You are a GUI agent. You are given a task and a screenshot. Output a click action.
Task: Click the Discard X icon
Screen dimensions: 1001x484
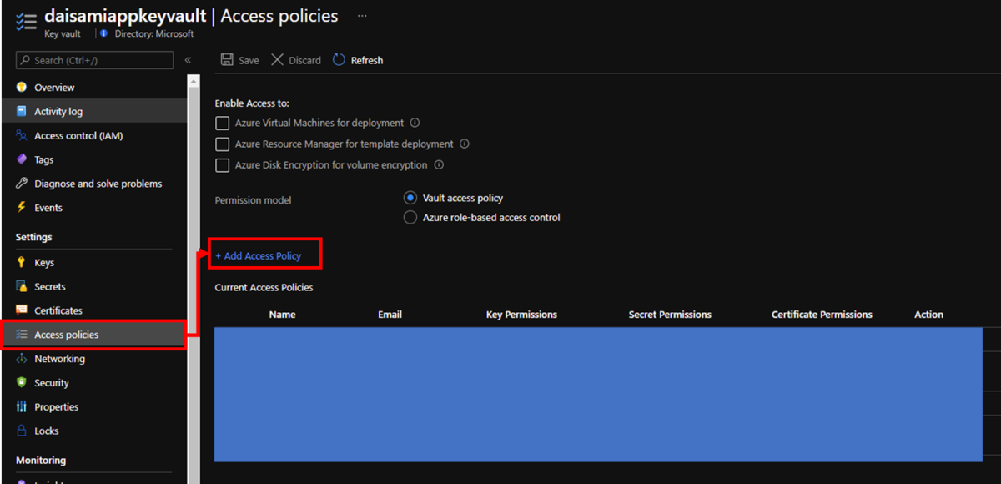click(278, 60)
